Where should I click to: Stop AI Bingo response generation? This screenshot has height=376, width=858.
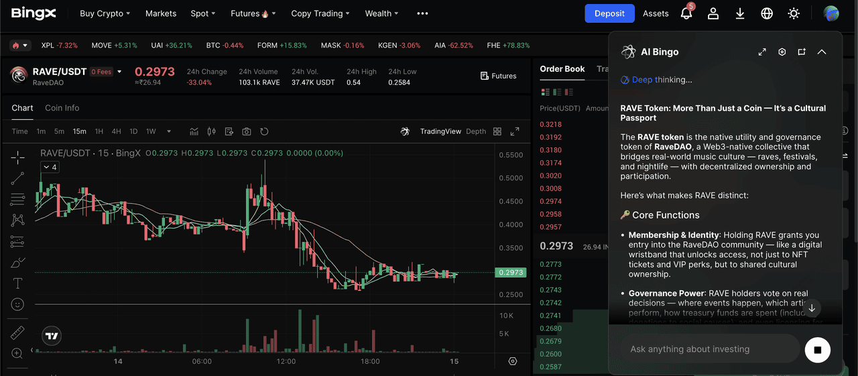coord(817,349)
